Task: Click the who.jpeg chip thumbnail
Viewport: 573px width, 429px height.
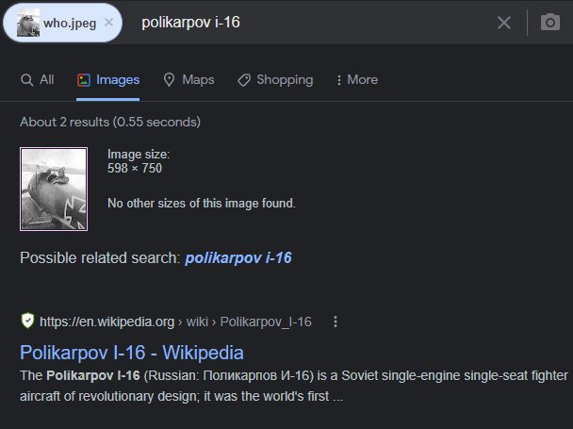Action: click(x=25, y=22)
